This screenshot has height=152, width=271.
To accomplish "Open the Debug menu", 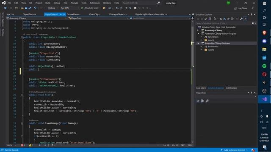I will click(57, 3).
